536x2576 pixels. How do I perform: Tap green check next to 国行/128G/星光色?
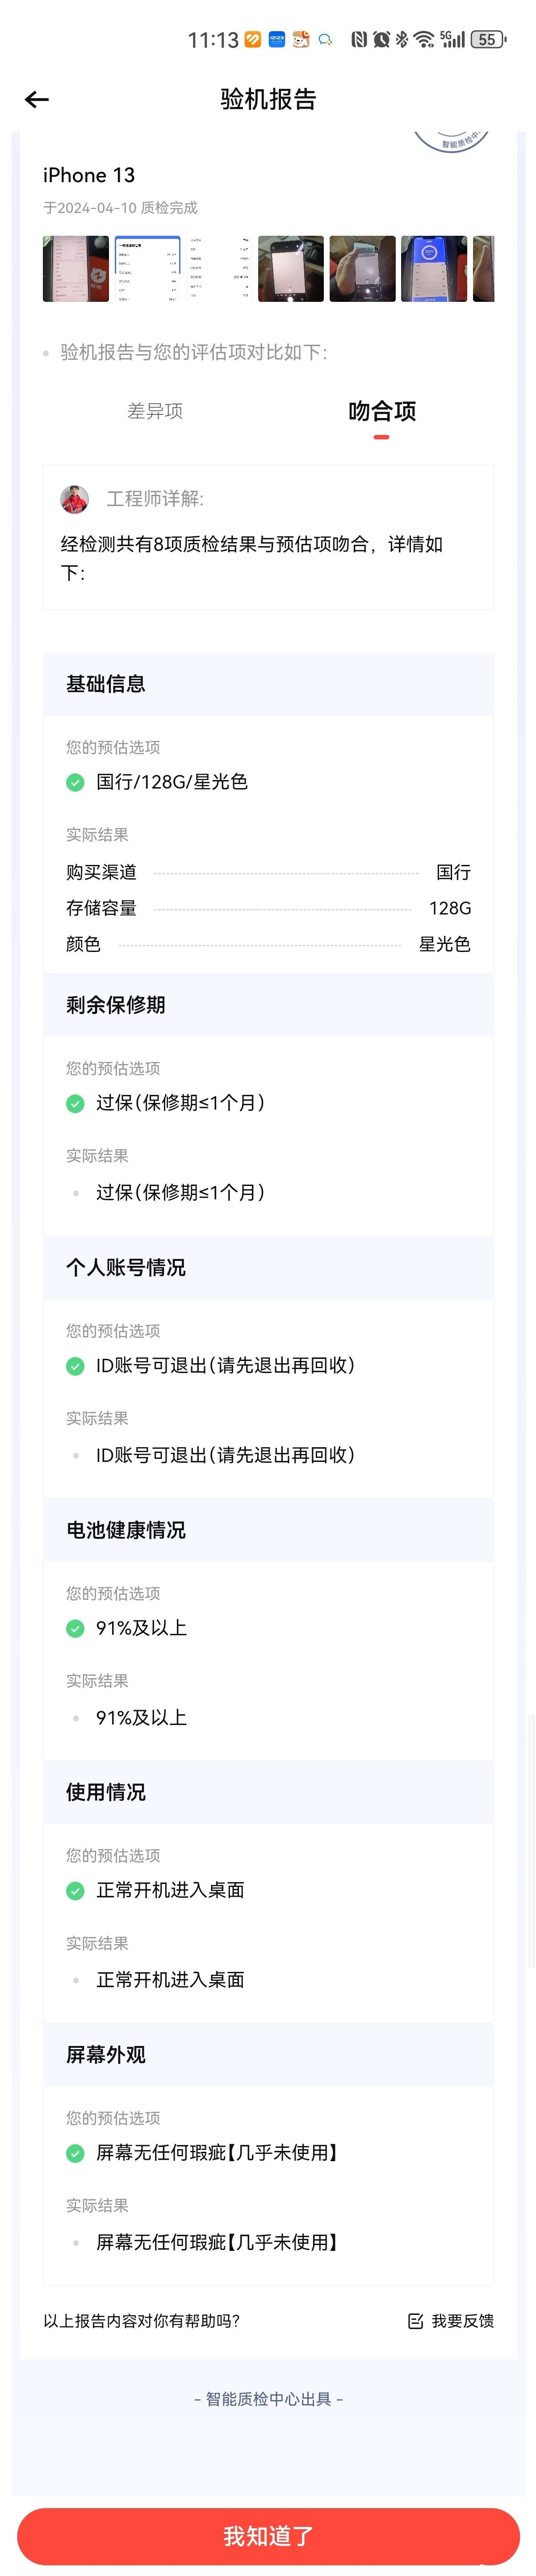coord(75,782)
